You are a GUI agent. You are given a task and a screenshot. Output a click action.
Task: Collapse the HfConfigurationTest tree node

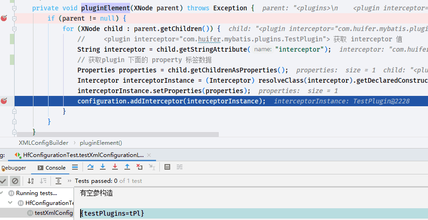click(10, 203)
